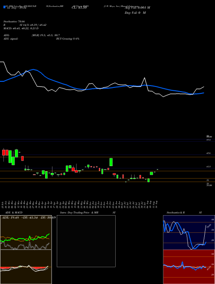
Task: Select 'Intra Day Trading Price & MR' heading
Action: 80,213
